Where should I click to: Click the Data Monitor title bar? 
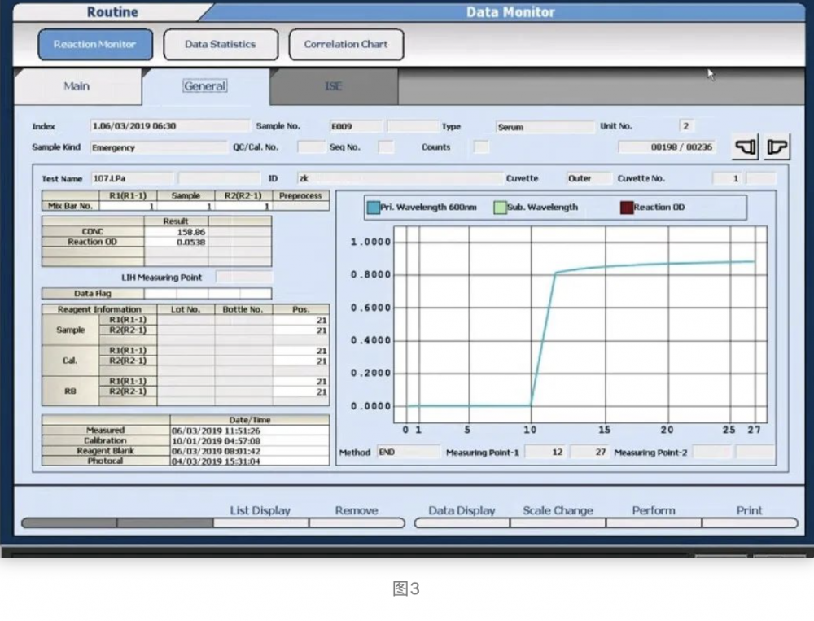[510, 12]
